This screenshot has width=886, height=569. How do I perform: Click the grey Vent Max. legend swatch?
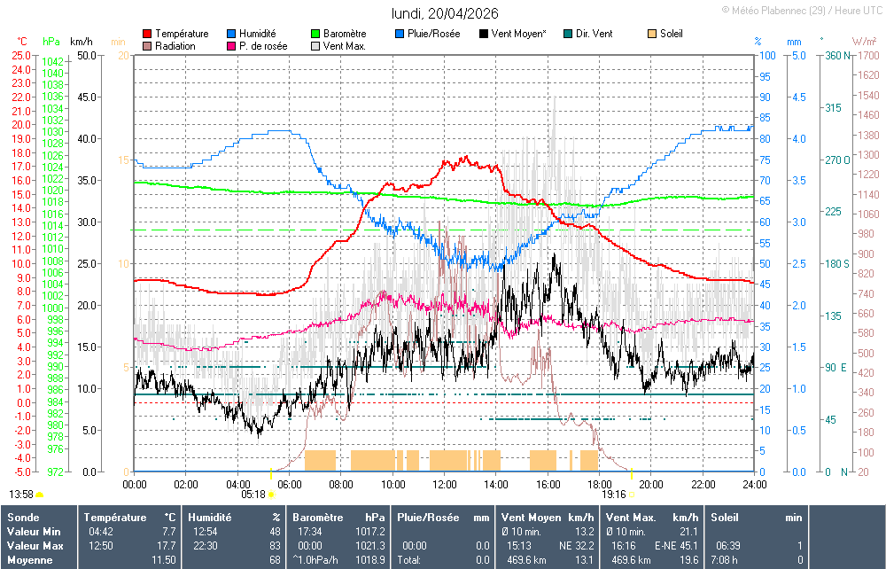point(316,46)
